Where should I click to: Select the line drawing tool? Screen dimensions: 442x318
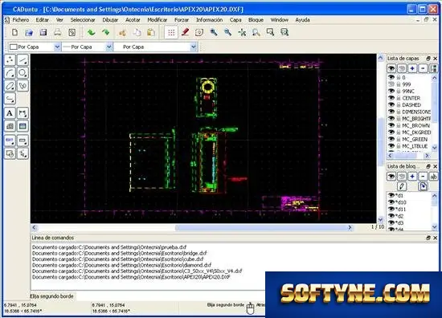click(23, 60)
